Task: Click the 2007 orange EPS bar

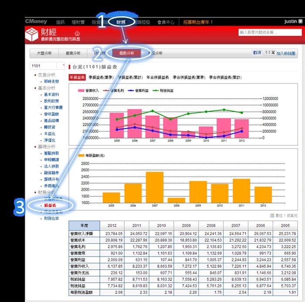Action: (155, 187)
